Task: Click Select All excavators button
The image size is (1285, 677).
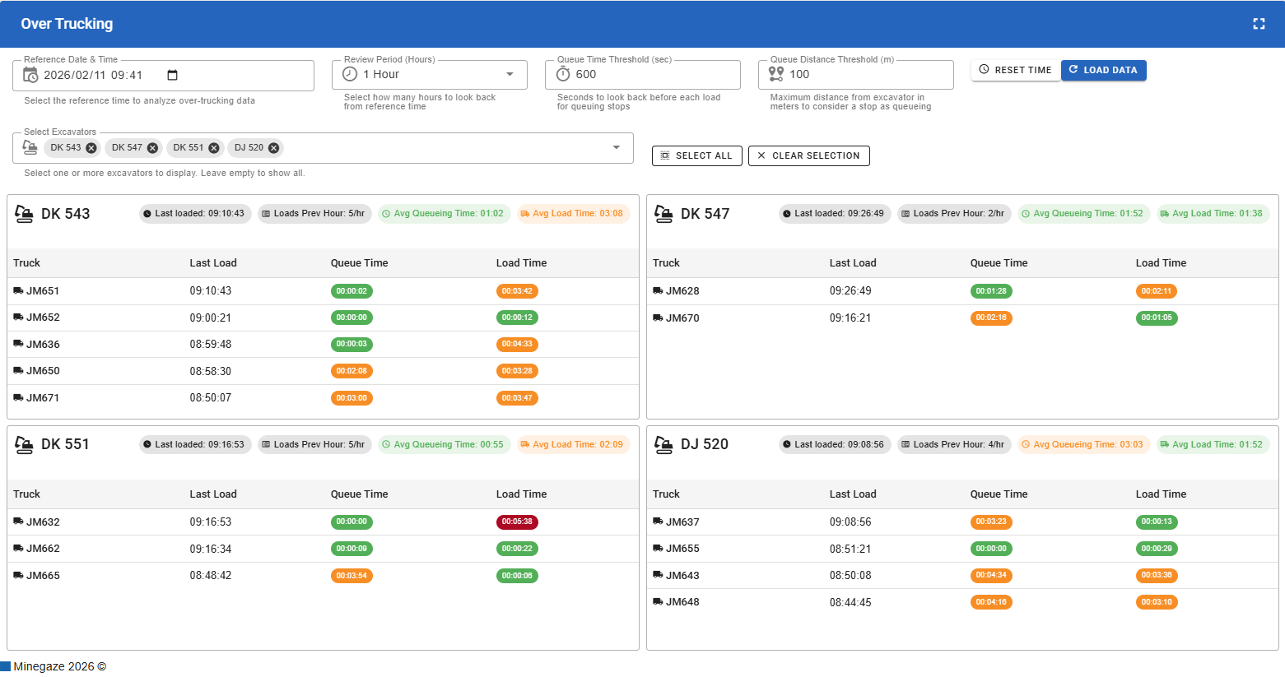Action: pyautogui.click(x=696, y=155)
